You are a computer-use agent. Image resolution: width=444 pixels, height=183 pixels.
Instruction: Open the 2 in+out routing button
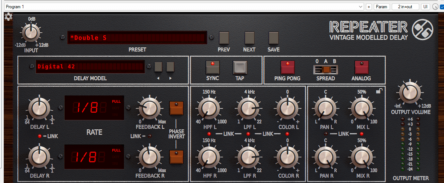point(405,7)
